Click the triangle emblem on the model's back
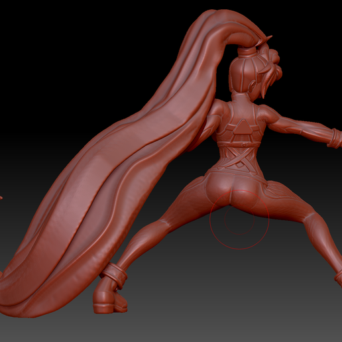 point(243,127)
